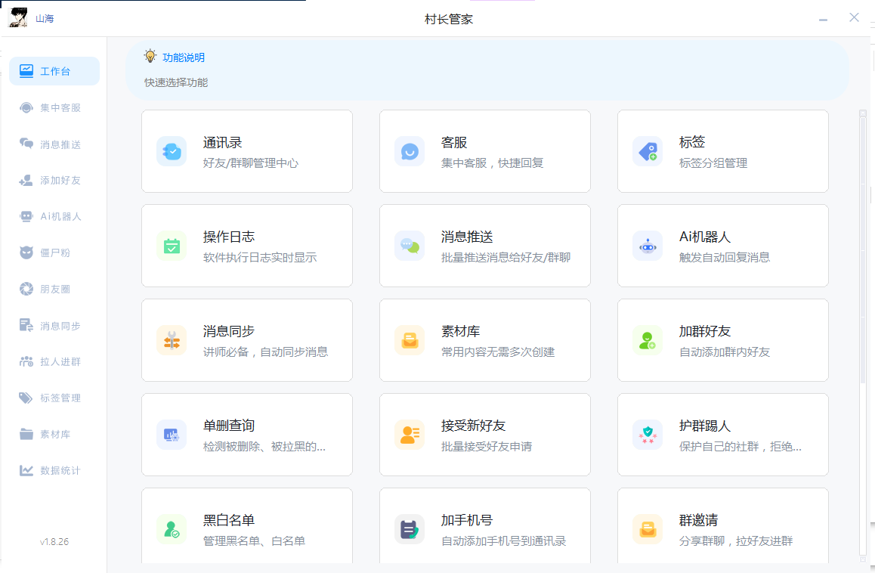Go to 僵尸粉 sidebar item

point(54,252)
